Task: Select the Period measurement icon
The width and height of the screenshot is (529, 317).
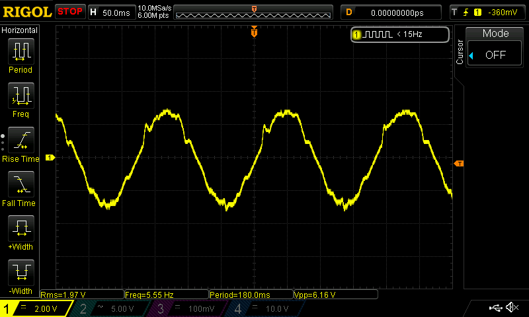Action: pos(21,52)
